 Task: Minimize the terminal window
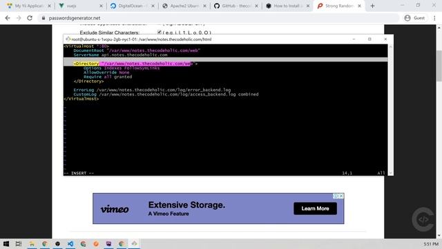point(354,39)
